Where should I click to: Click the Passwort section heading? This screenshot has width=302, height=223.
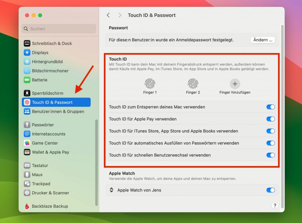[118, 28]
